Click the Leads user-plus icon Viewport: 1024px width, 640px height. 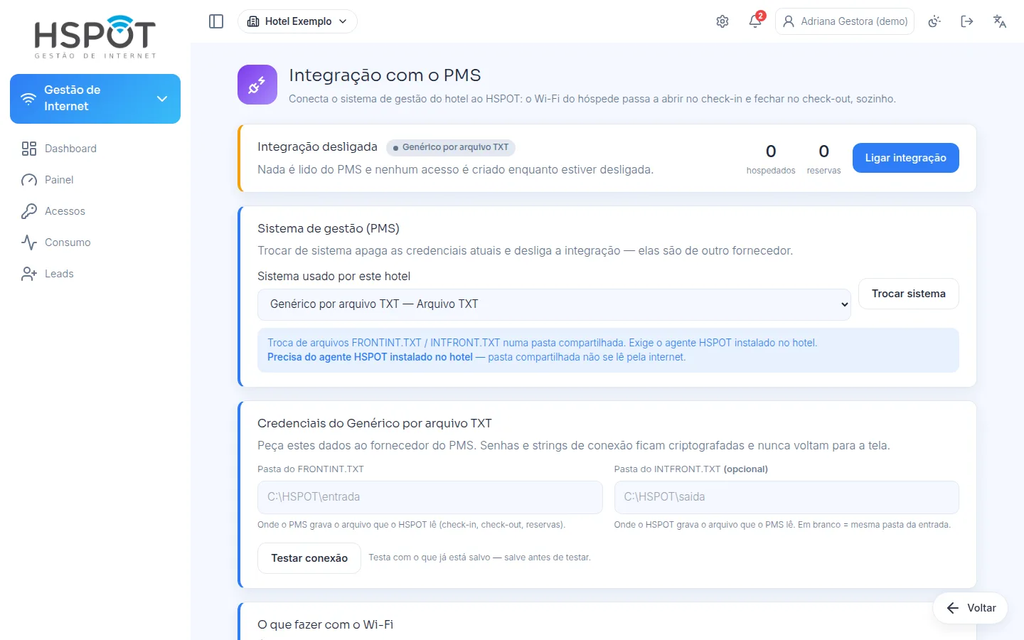coord(29,274)
